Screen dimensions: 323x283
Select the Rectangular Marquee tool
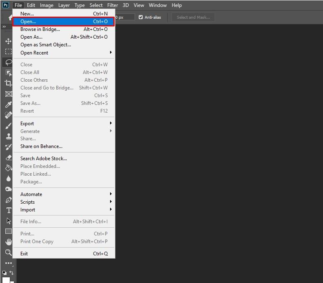pyautogui.click(x=8, y=51)
